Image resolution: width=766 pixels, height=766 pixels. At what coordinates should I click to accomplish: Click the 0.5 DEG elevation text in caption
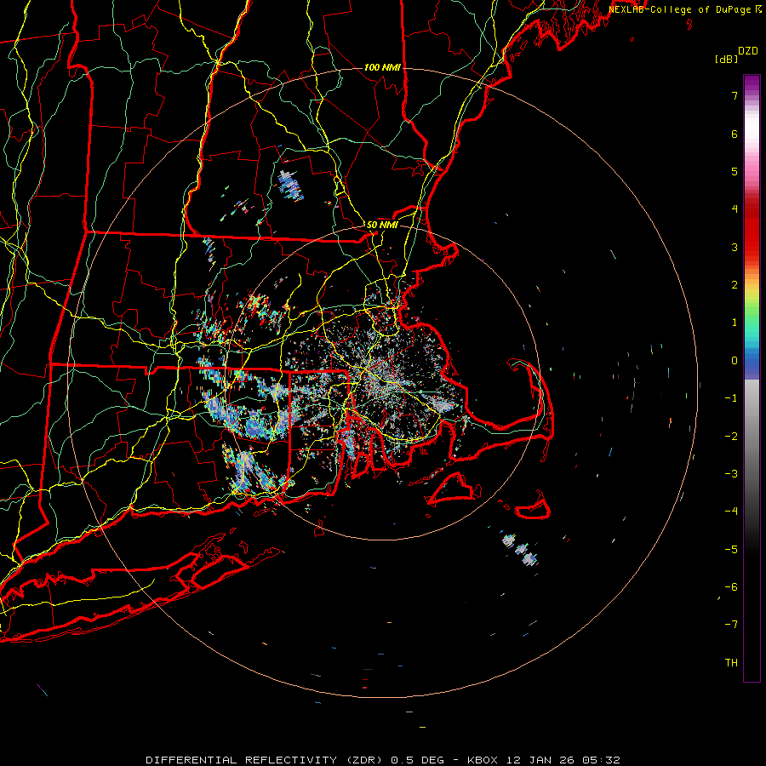417,760
